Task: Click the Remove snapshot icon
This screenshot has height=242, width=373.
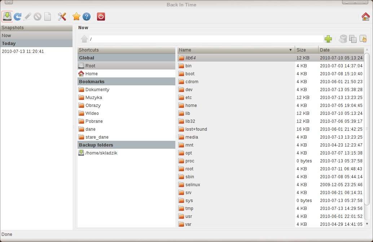Action: pyautogui.click(x=38, y=17)
